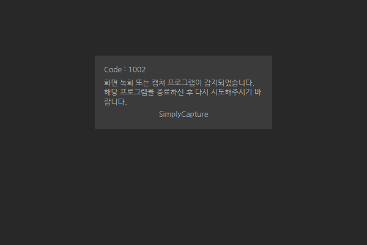Click the "Code : 1002" error label
The height and width of the screenshot is (245, 367).
pos(125,70)
